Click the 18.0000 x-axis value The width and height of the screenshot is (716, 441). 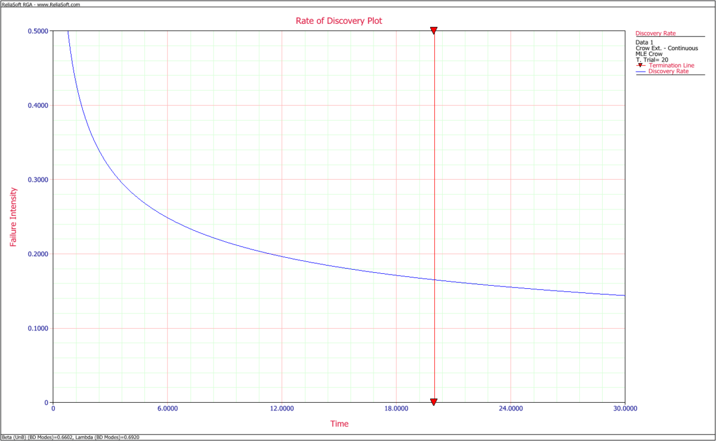(396, 409)
